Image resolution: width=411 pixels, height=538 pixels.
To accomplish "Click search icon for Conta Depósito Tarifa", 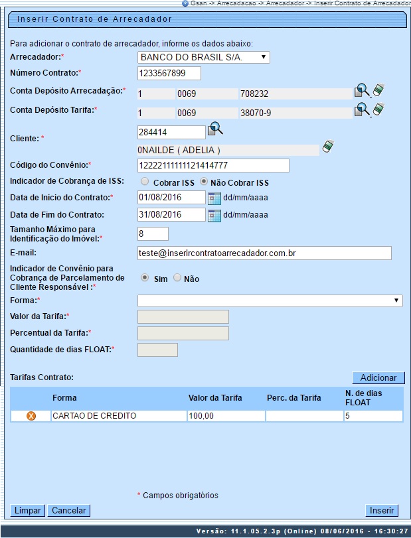I will 362,109.
